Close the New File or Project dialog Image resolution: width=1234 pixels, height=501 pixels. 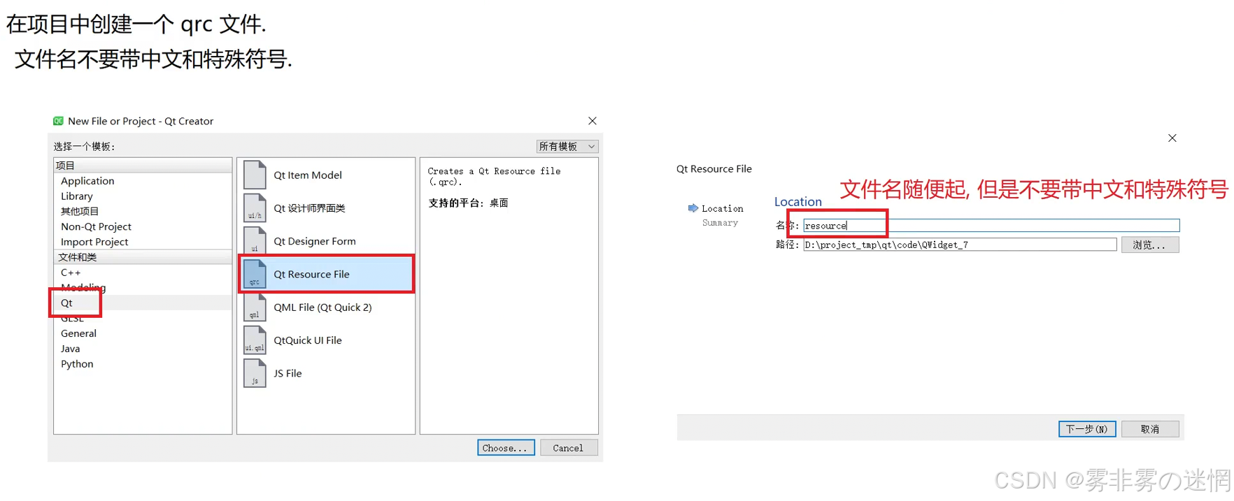click(593, 121)
